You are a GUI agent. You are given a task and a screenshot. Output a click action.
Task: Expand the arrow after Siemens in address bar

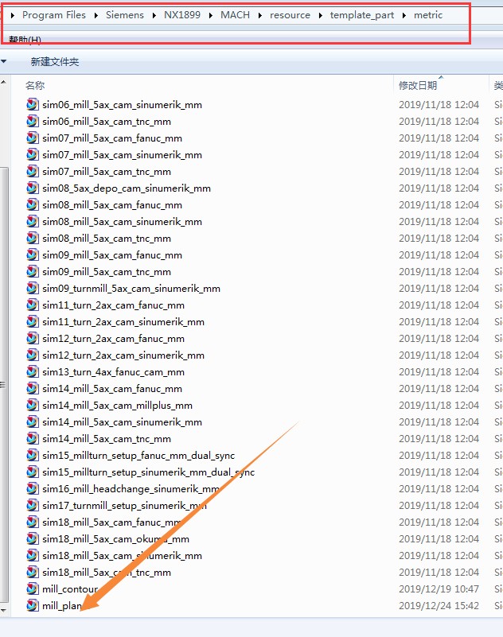pos(154,15)
